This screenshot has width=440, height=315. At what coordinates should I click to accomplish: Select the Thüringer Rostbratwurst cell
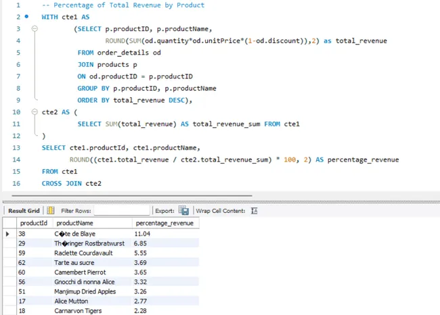(x=93, y=243)
